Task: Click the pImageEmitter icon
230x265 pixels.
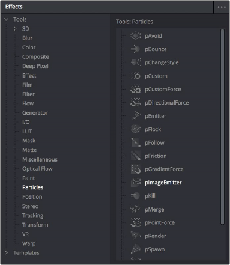Action: tap(136, 183)
